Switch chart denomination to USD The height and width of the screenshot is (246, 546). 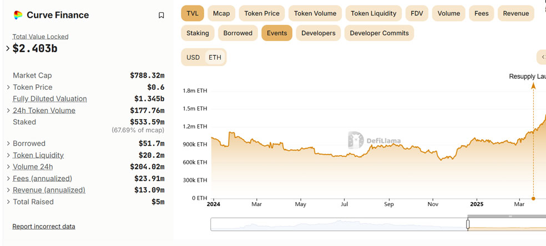193,57
